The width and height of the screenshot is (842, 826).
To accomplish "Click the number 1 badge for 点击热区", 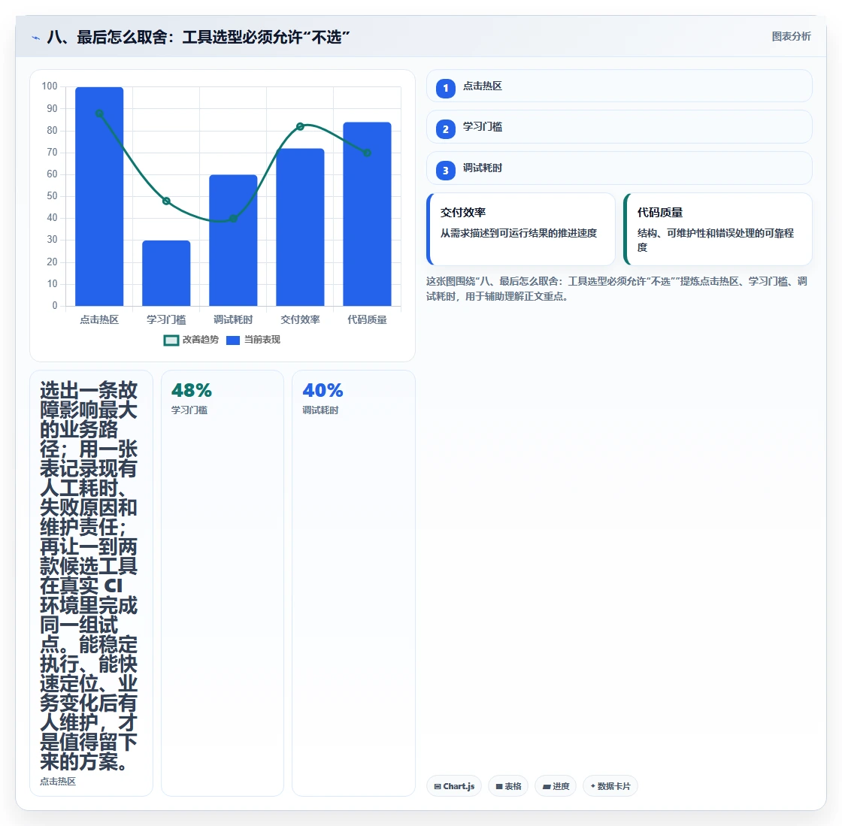I will coord(445,88).
